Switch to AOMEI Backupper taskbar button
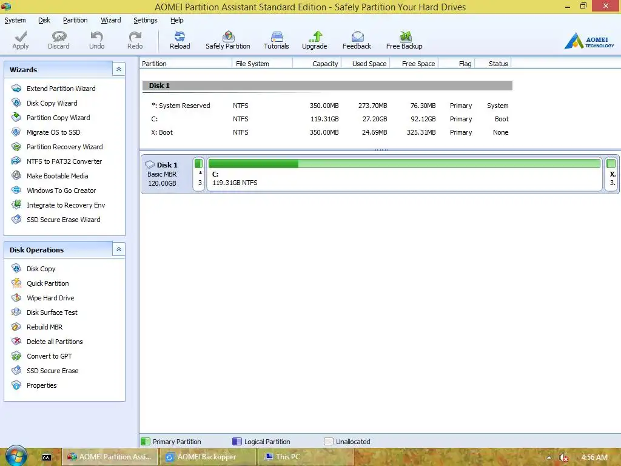 point(207,457)
